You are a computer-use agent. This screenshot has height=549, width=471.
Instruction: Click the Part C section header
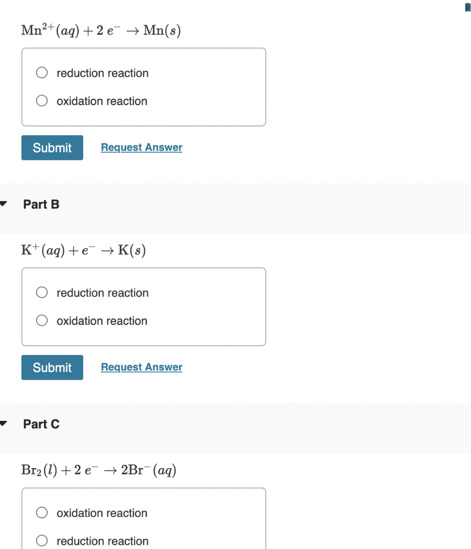(x=41, y=424)
